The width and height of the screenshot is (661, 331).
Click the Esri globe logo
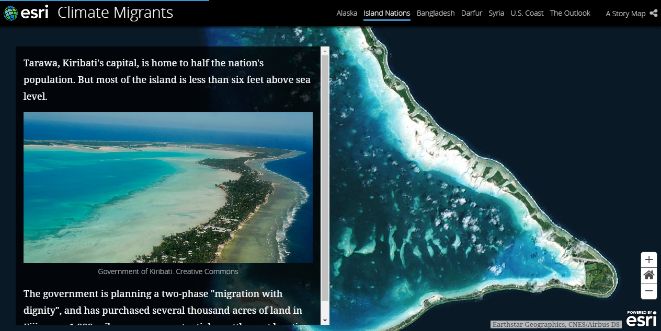(10, 13)
